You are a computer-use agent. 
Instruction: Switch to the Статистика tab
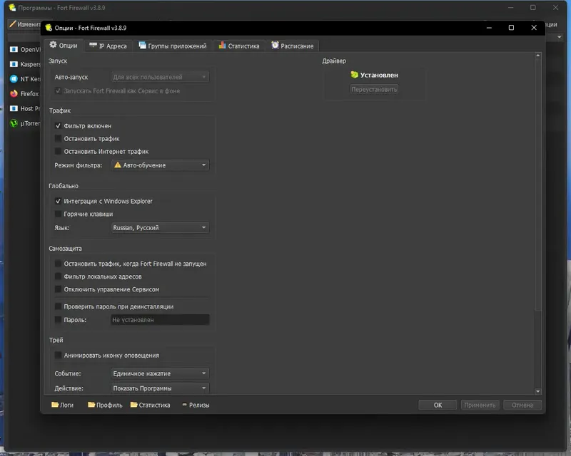pyautogui.click(x=239, y=46)
